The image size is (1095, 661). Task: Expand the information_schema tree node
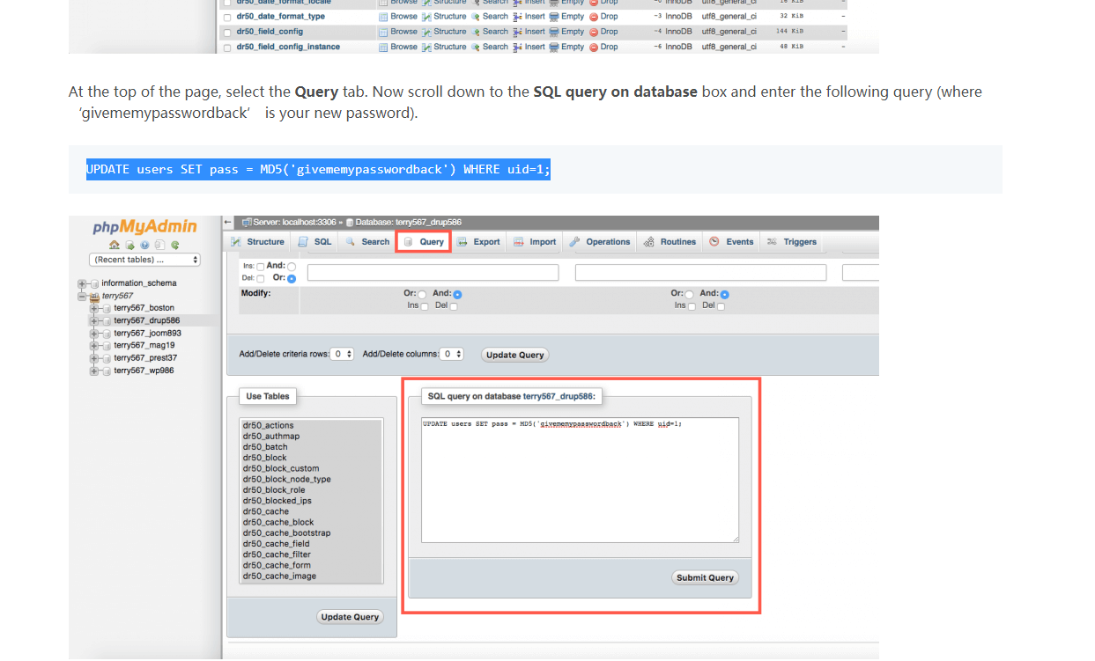pos(82,283)
